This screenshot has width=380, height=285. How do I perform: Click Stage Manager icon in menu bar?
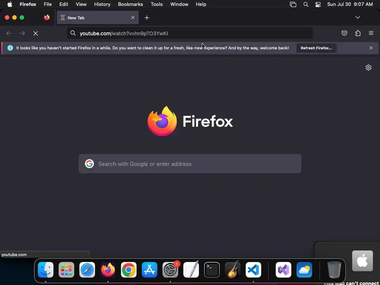coord(293,4)
